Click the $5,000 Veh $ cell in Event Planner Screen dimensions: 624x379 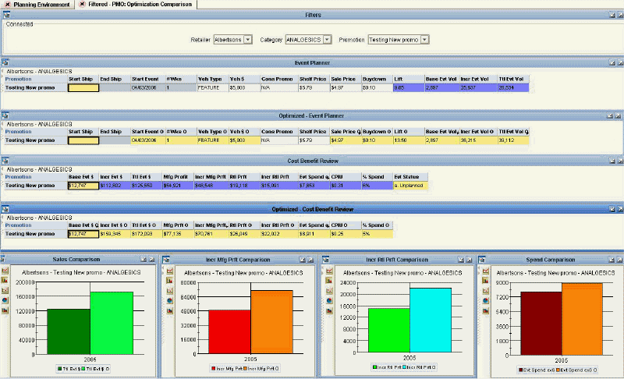(244, 88)
